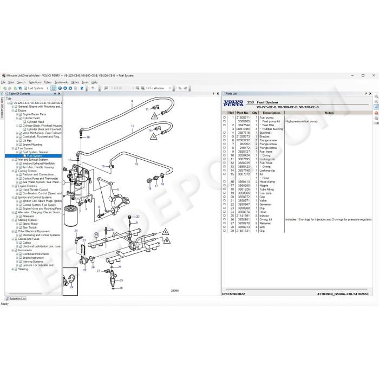Click the clip 29 inset thumbnail

pos(70,282)
